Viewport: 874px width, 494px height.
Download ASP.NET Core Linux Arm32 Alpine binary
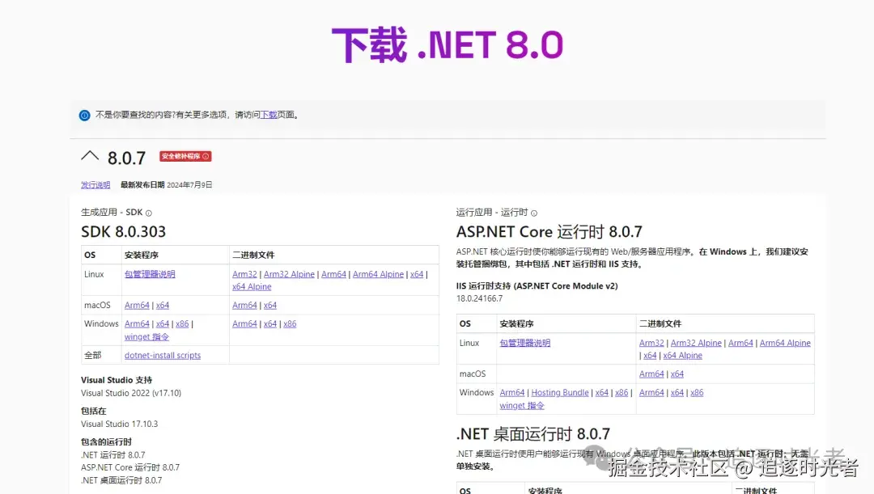point(696,343)
